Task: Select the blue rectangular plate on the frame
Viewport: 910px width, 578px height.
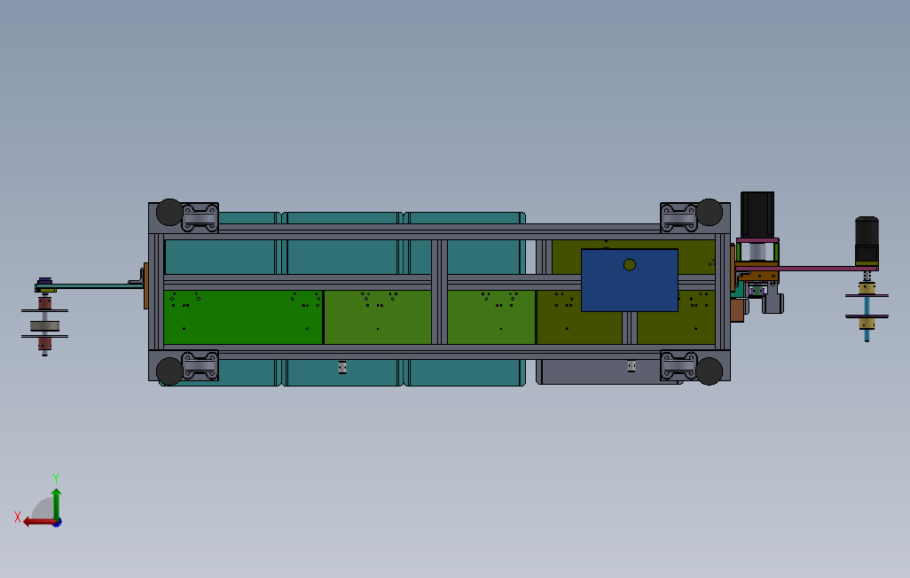Action: point(630,280)
